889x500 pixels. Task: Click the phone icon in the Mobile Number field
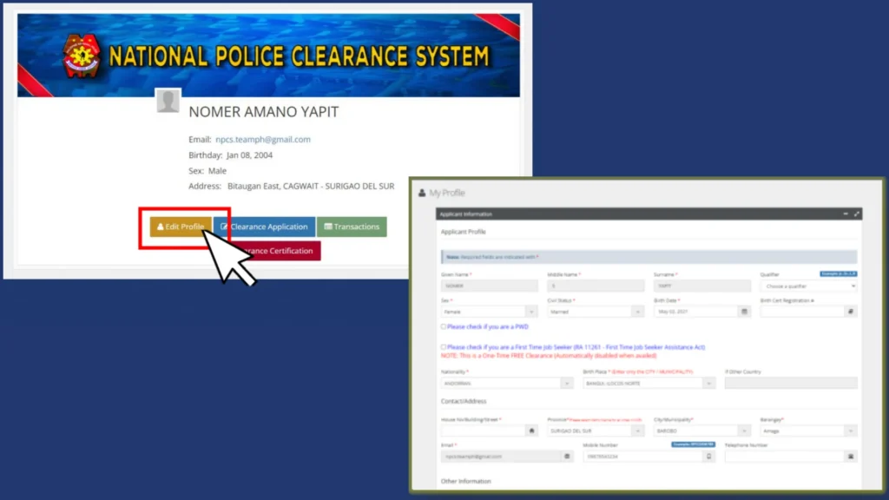[710, 456]
